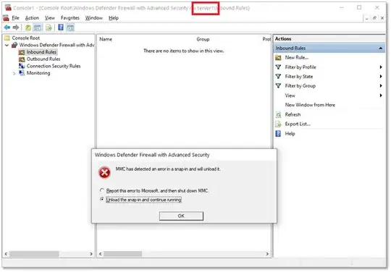Click the Console Root folder icon
Image resolution: width=391 pixels, height=272 pixels.
click(x=7, y=38)
